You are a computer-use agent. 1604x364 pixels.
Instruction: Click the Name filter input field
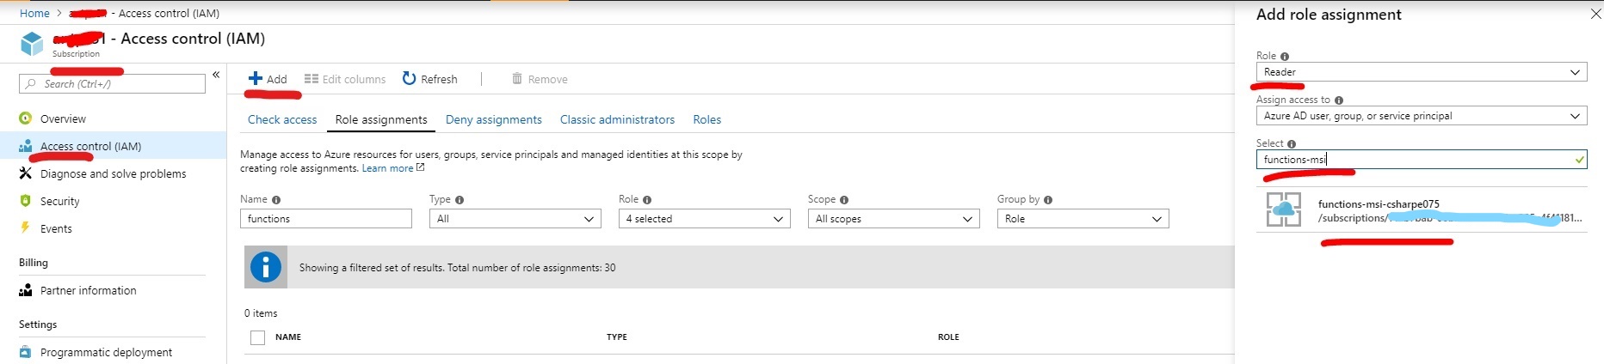click(326, 219)
